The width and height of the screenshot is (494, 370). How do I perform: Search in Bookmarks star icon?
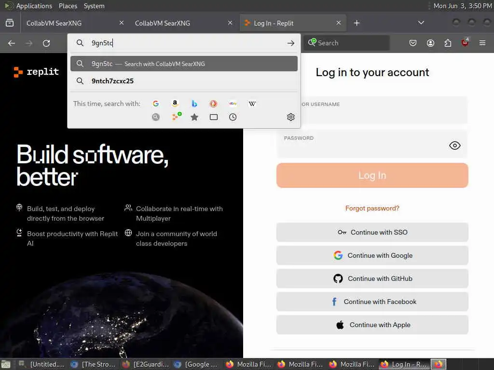coord(194,117)
